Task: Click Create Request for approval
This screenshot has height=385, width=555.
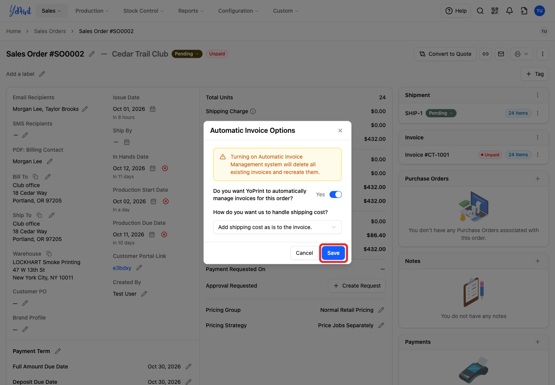Action: coord(357,286)
